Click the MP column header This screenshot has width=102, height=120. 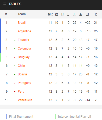click(x=50, y=14)
